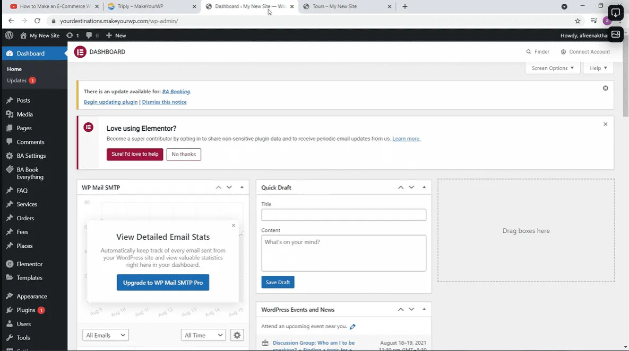
Task: Close the View Detailed Email Stats popup
Action: (233, 226)
